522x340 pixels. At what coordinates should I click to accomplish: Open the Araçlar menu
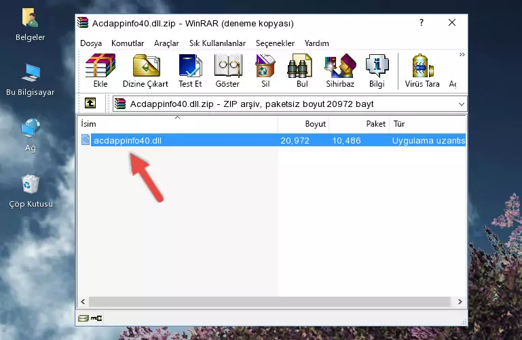click(x=166, y=43)
